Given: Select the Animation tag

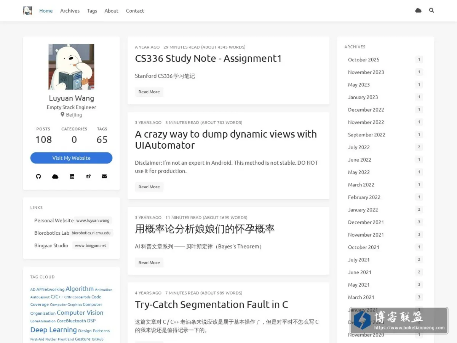Looking at the screenshot, I should [104, 290].
